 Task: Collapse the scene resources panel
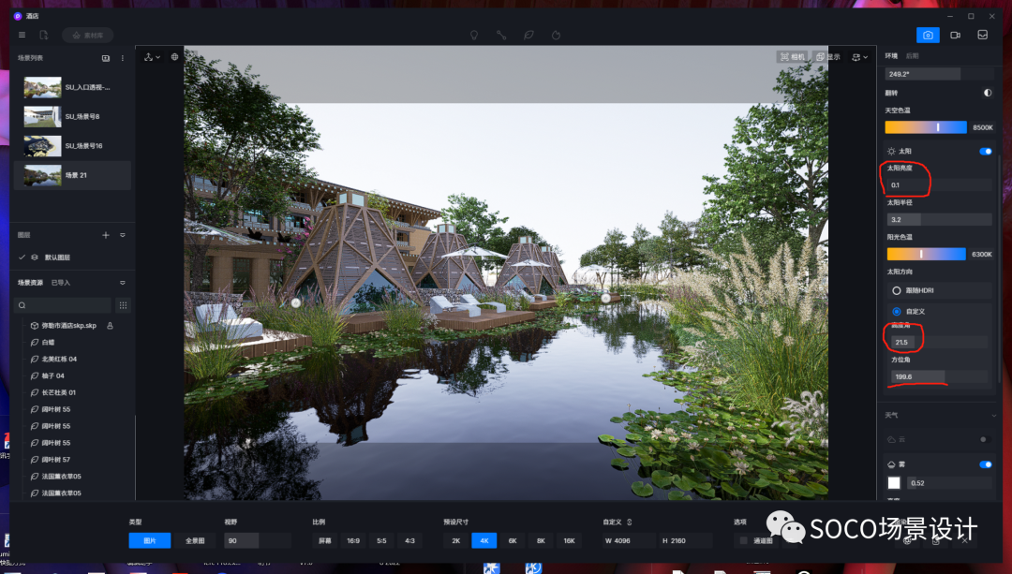(x=123, y=283)
